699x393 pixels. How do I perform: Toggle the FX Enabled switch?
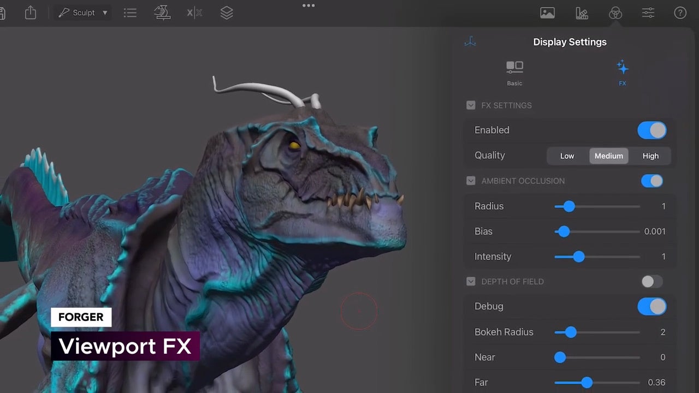[x=652, y=130]
